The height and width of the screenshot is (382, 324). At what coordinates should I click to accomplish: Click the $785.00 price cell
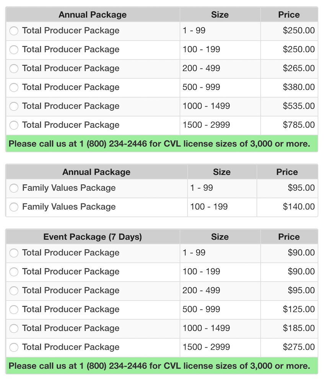(x=289, y=125)
